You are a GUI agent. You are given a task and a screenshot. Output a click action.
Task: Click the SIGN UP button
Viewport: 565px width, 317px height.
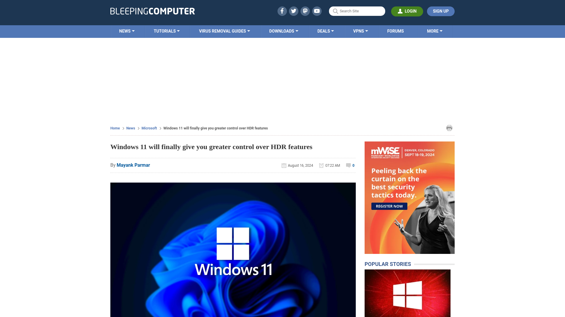(441, 11)
